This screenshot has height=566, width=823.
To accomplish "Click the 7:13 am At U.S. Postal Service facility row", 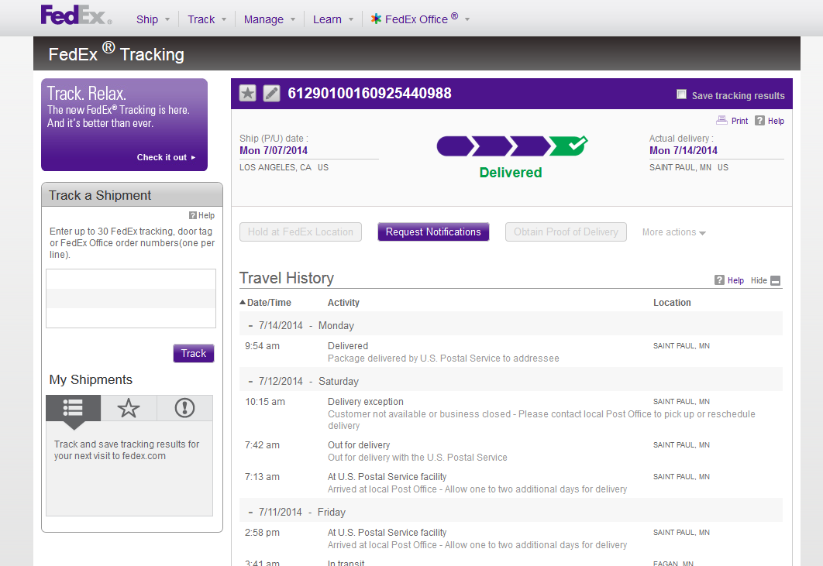I will click(511, 482).
